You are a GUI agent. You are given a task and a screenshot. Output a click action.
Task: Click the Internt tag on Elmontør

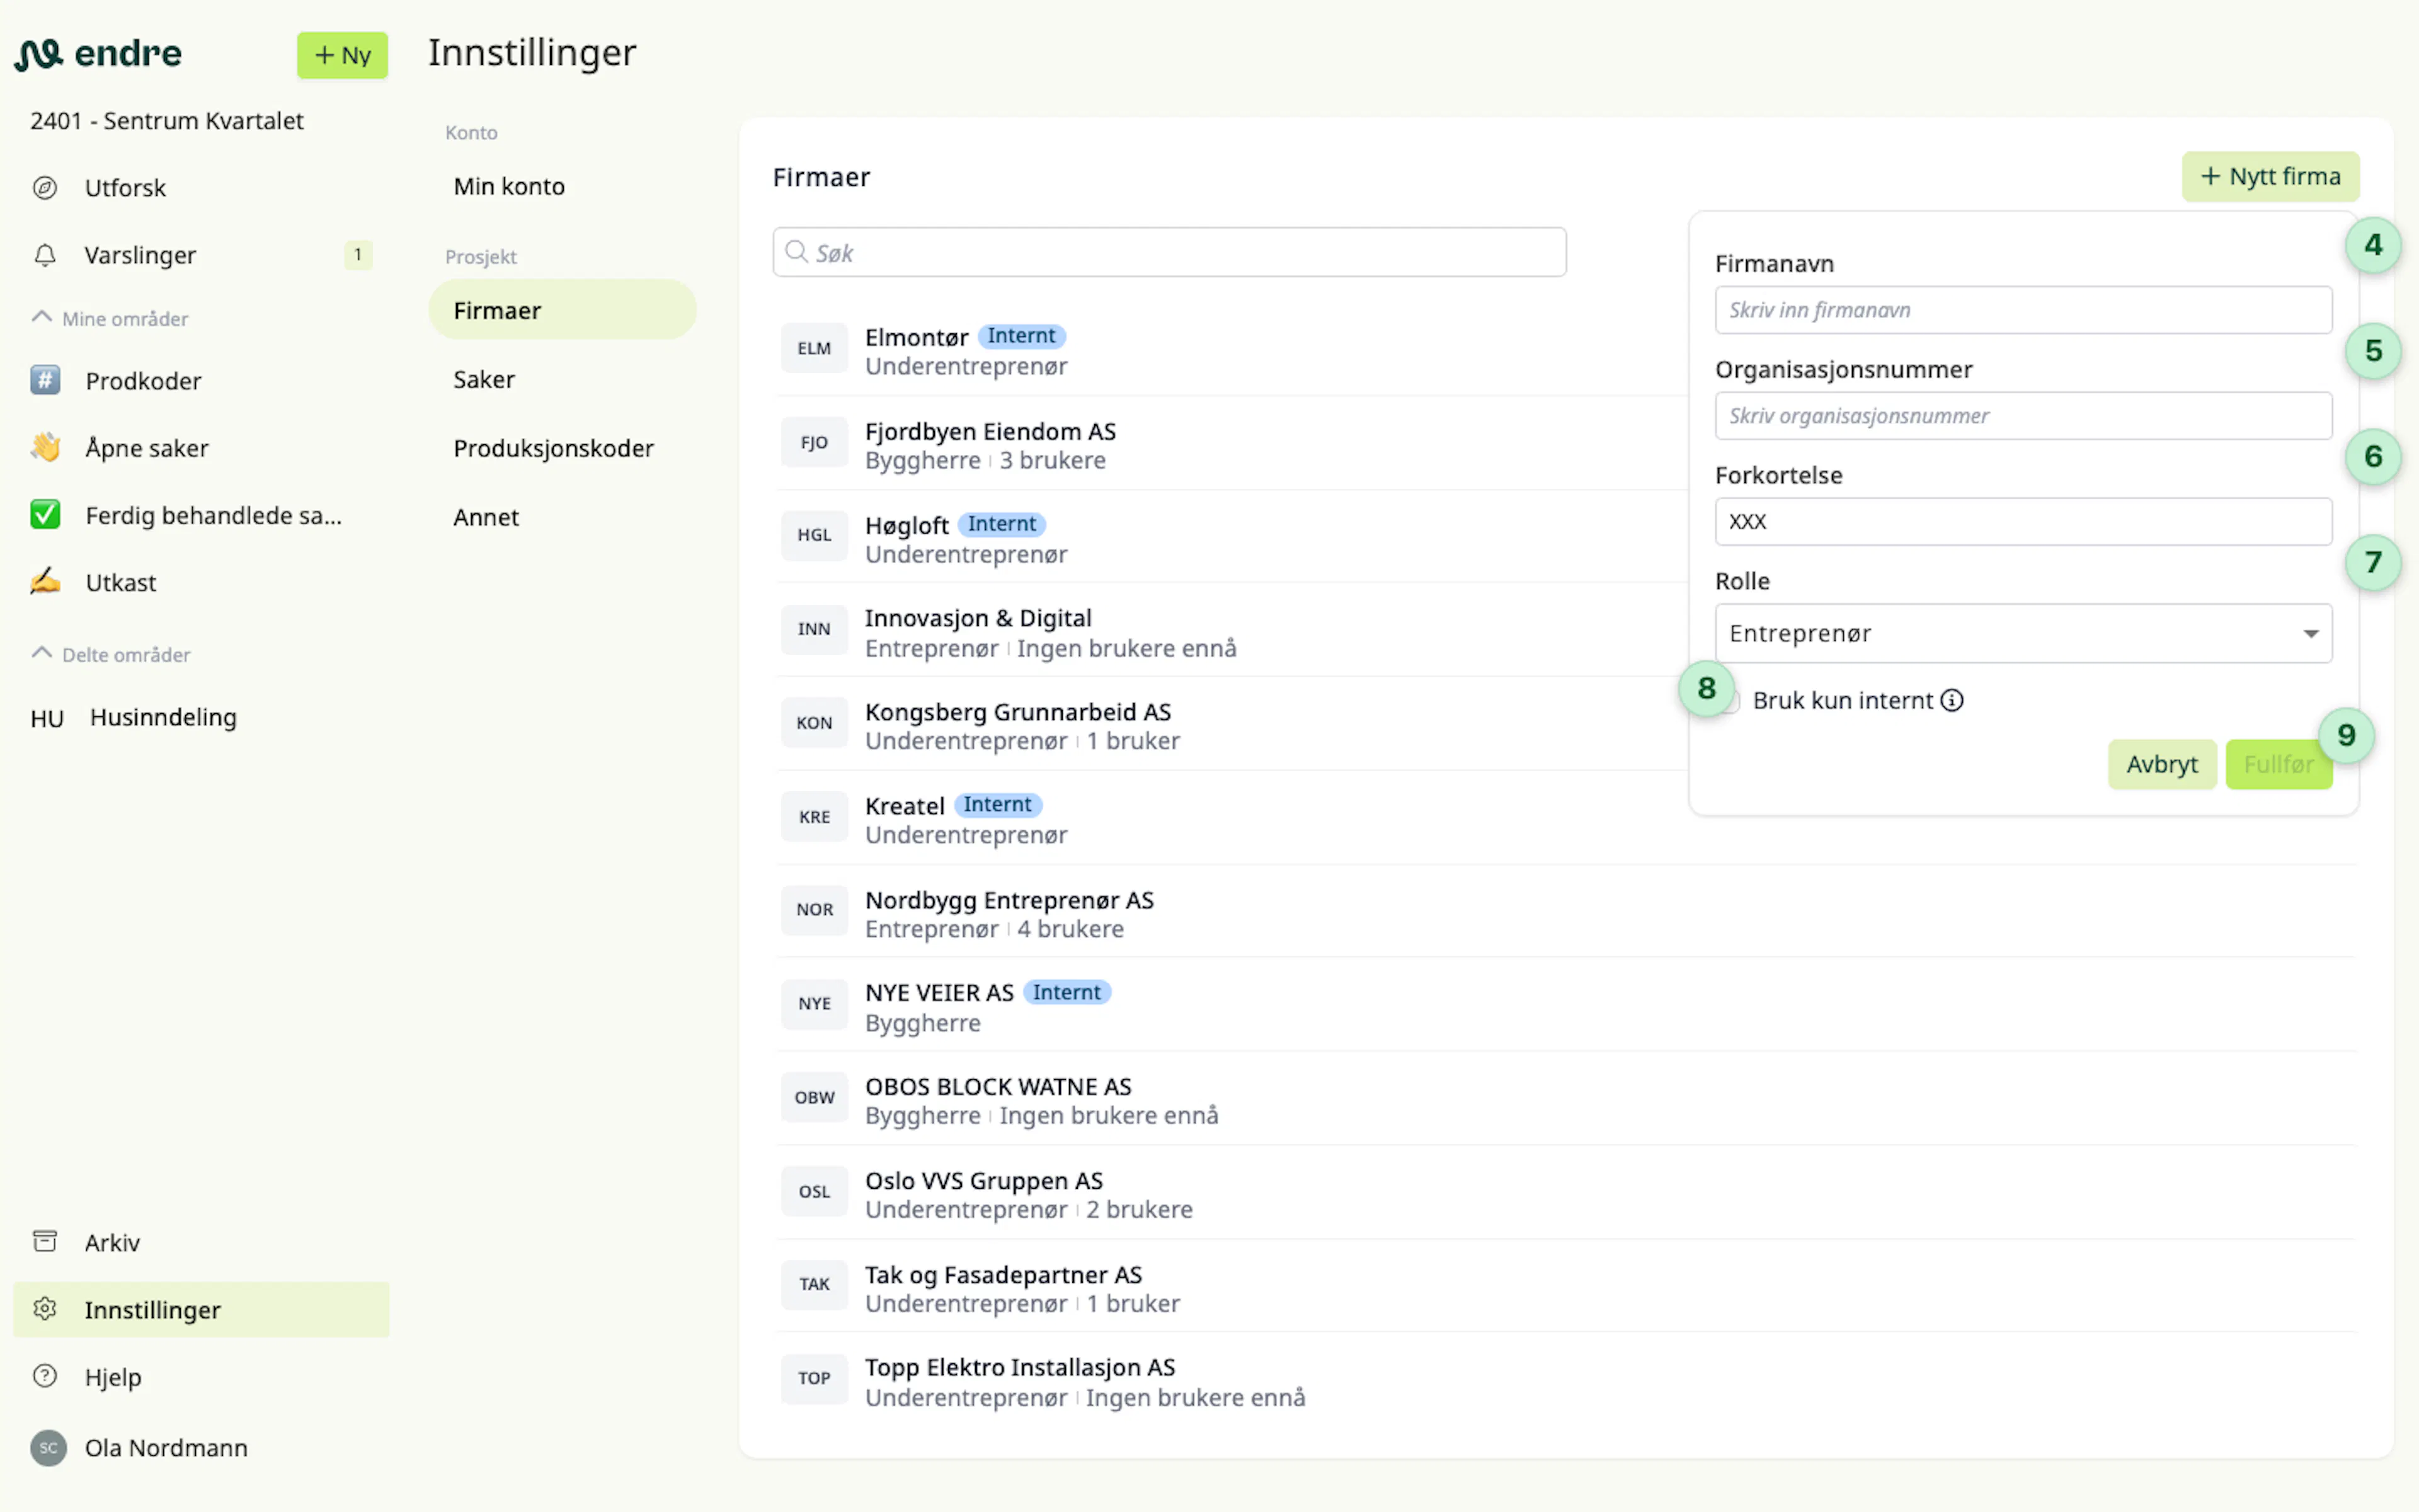click(x=1021, y=336)
